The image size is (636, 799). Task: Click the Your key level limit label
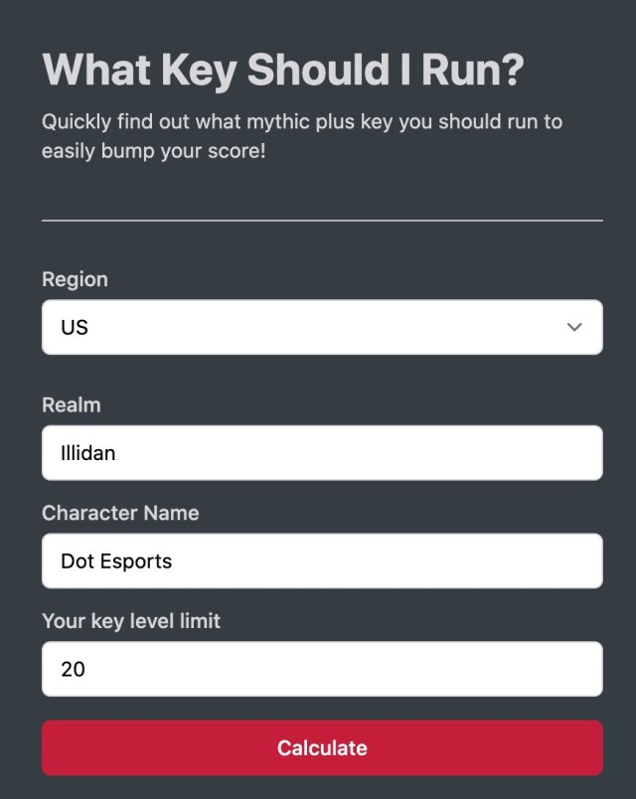tap(131, 621)
